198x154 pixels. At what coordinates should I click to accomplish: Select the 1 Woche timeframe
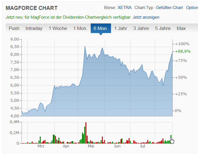[x=58, y=28]
